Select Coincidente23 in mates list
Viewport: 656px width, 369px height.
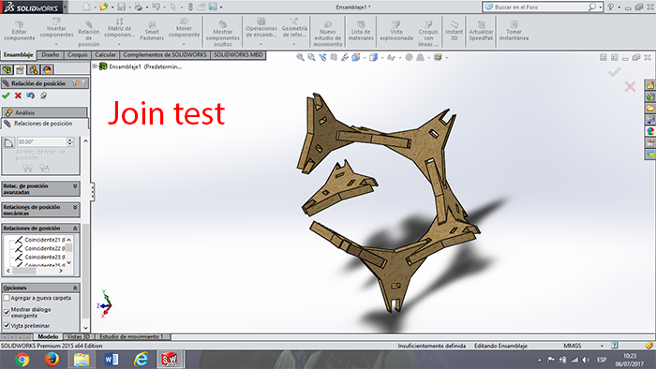pos(39,257)
